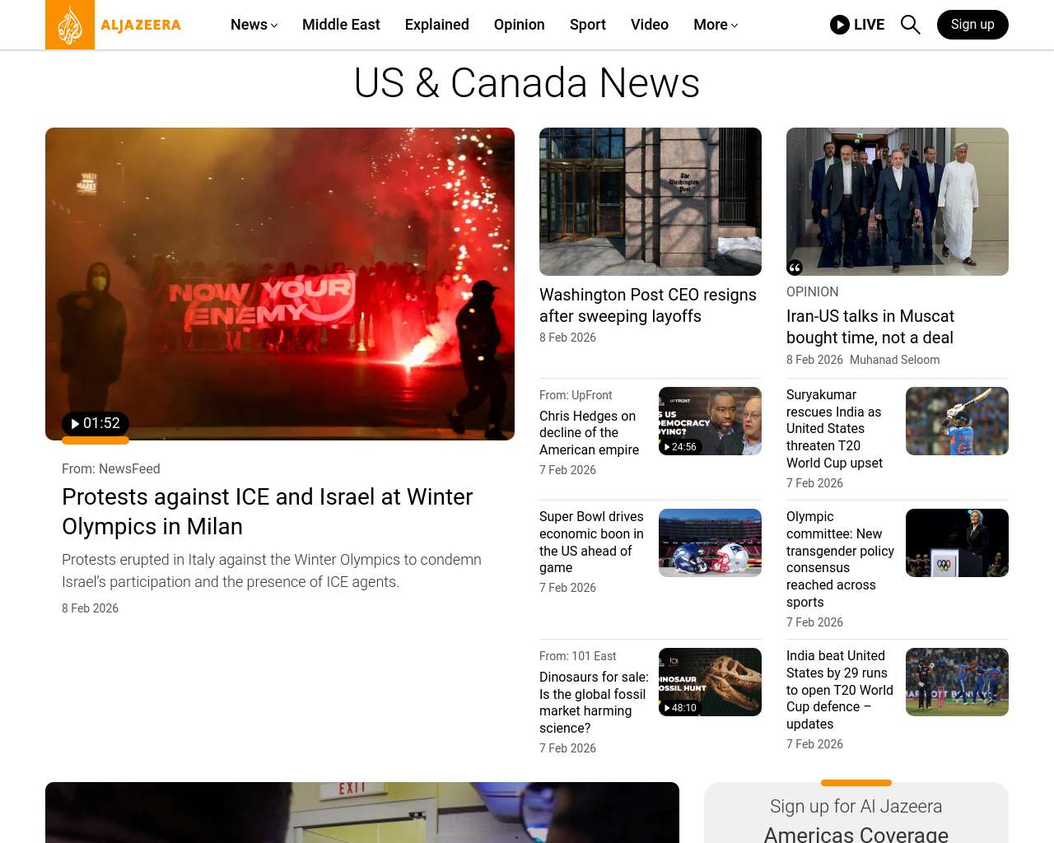Click the Washington Post building thumbnail

click(x=651, y=202)
